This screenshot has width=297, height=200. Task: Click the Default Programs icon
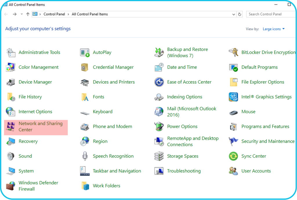click(x=233, y=67)
